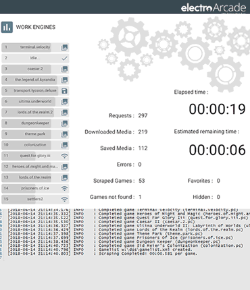Click the wifi icon beside prisoners.of.ice
The width and height of the screenshot is (250, 290).
64,188
